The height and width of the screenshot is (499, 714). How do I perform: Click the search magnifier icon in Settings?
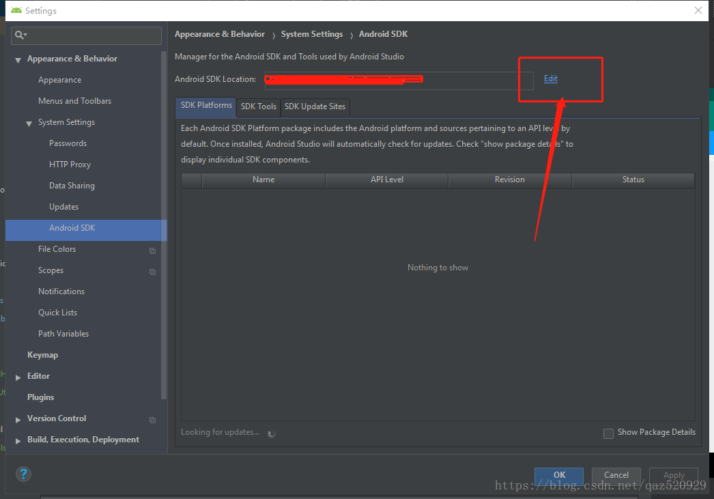pos(20,35)
